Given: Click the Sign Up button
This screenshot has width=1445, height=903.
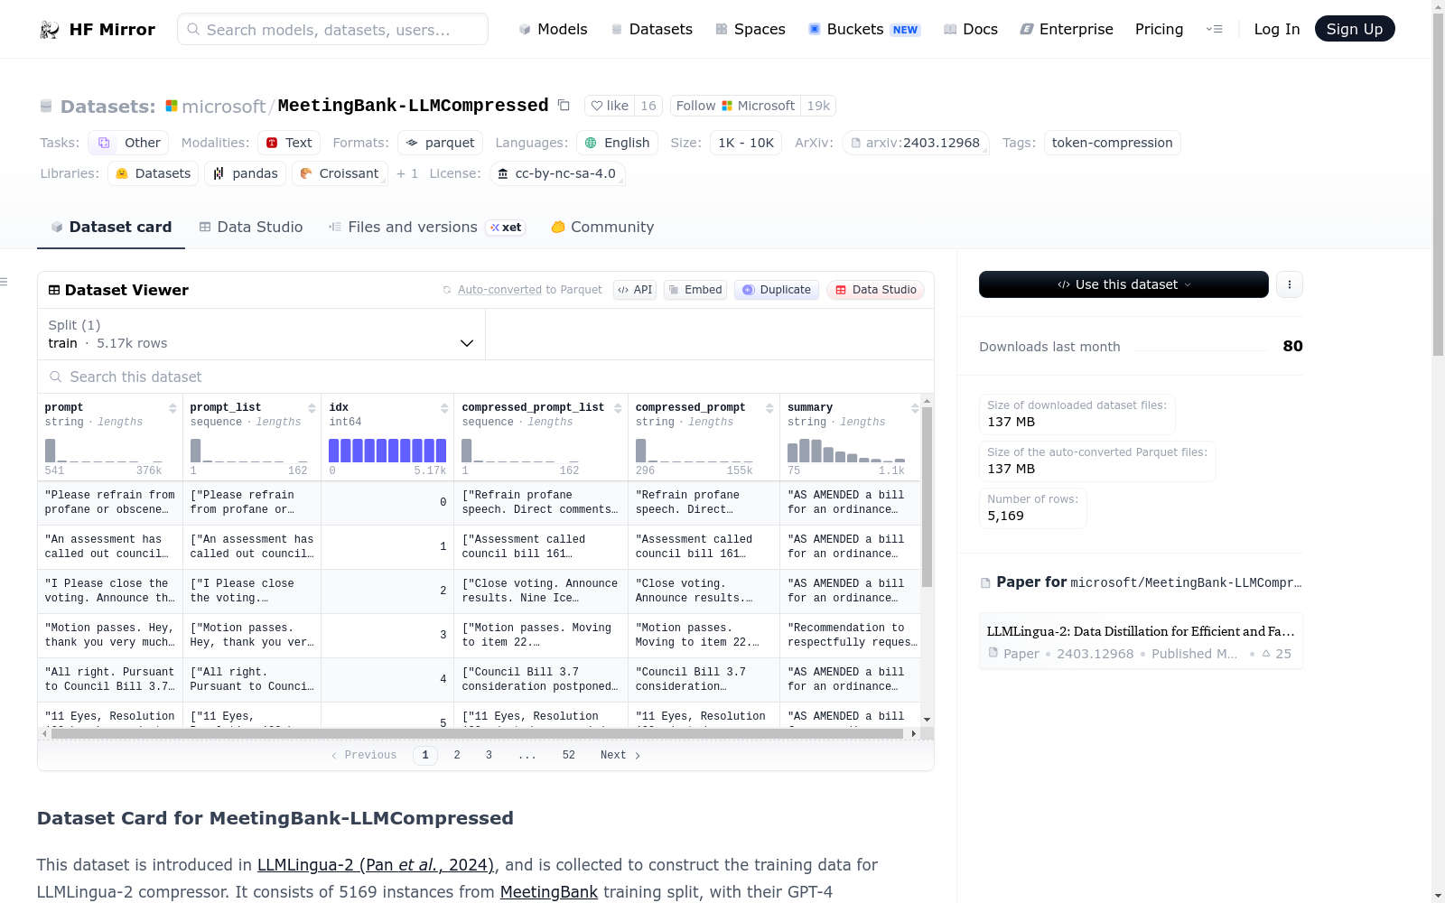Looking at the screenshot, I should coord(1355,29).
